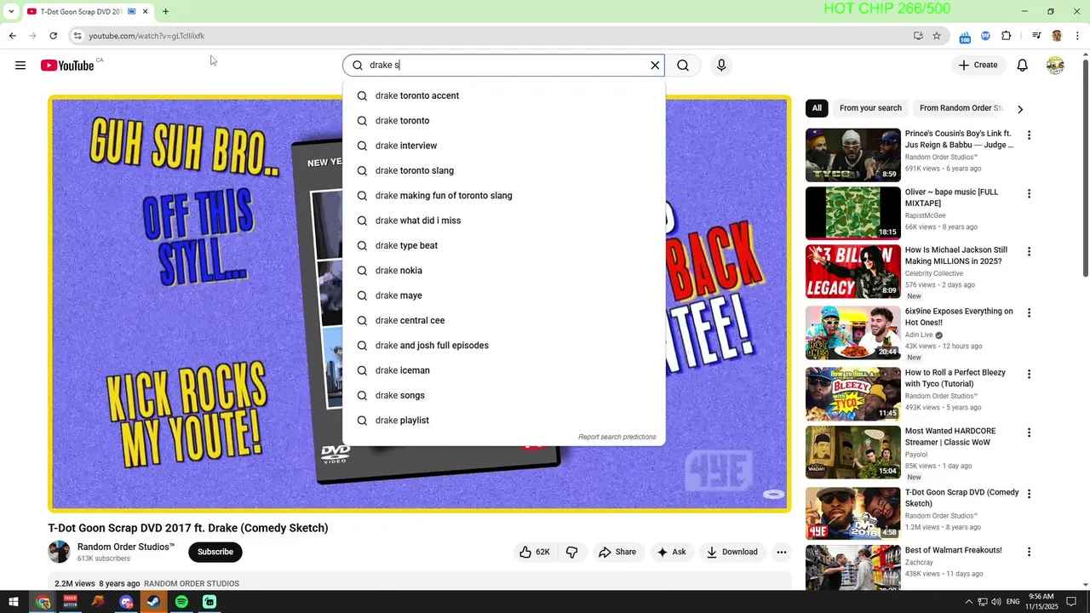Viewport: 1090px width, 613px height.
Task: Open options for Most Wanted HARDCORE Streamer
Action: [x=1029, y=433]
